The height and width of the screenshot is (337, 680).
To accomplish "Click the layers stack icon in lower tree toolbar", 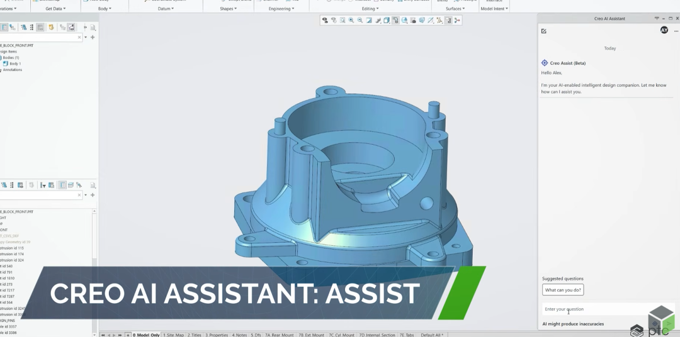I will 71,185.
